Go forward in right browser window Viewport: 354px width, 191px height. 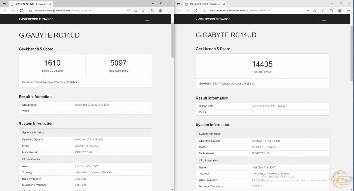click(x=188, y=11)
